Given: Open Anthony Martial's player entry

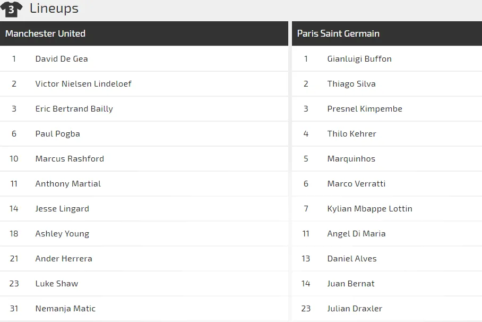Looking at the screenshot, I should click(x=68, y=184).
